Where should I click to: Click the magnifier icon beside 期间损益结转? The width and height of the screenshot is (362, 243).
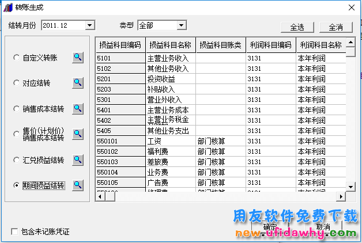point(78,185)
